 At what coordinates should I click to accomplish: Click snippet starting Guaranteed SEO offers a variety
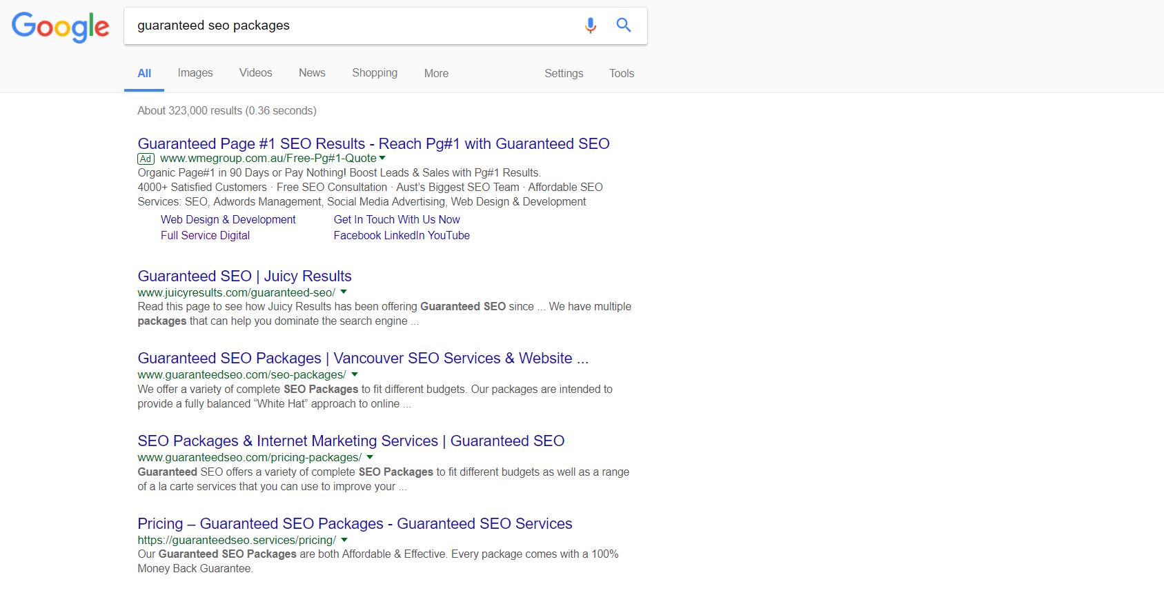(x=383, y=479)
